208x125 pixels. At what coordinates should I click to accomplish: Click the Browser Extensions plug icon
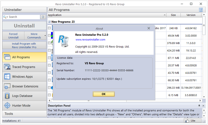pos(7,86)
